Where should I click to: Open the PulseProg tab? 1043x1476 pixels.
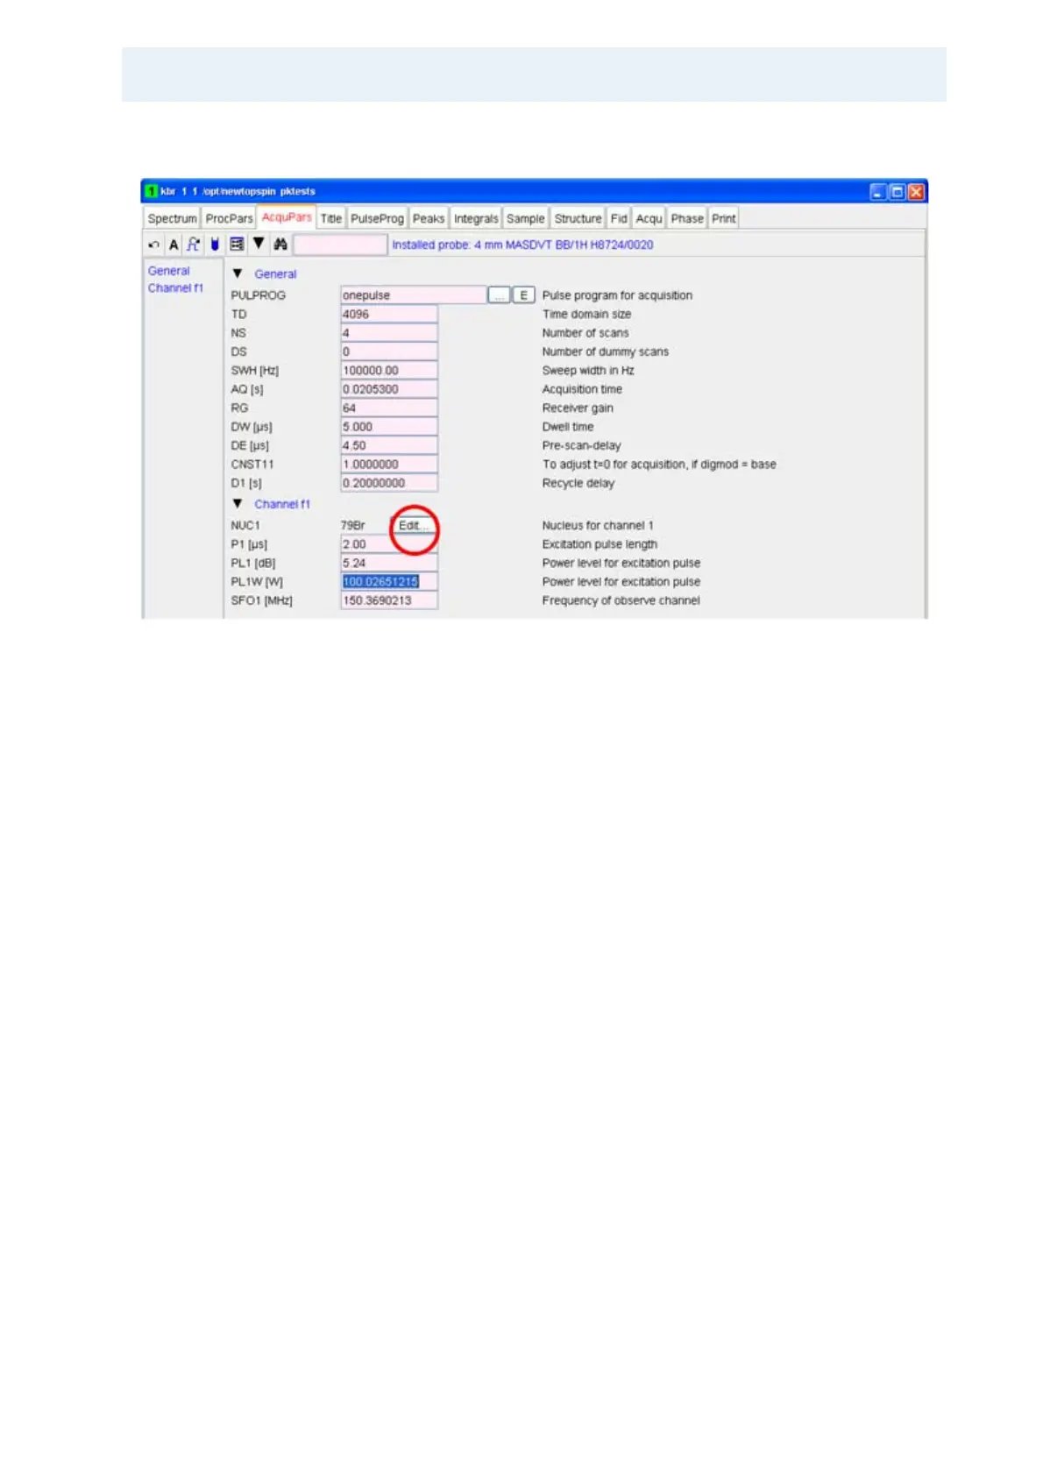[x=378, y=218]
